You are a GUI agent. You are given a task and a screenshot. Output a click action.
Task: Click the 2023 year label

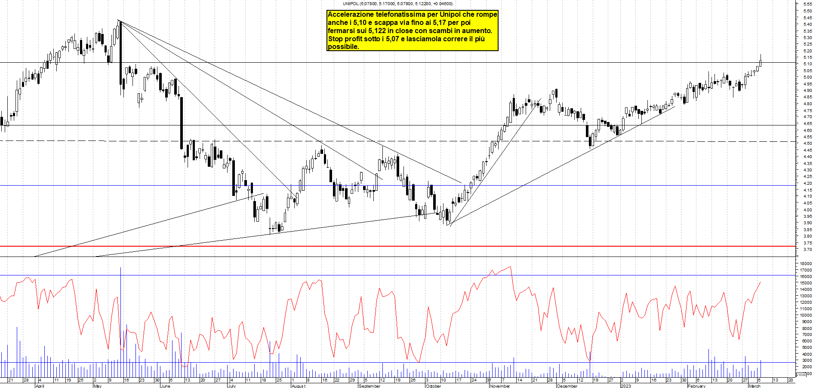click(x=625, y=386)
